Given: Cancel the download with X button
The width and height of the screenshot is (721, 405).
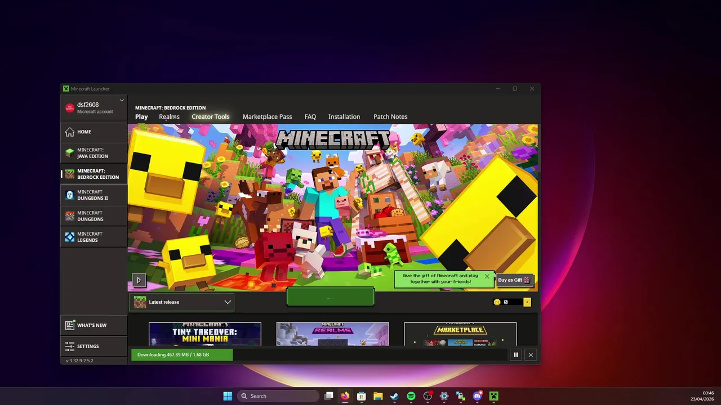Looking at the screenshot, I should coord(531,355).
